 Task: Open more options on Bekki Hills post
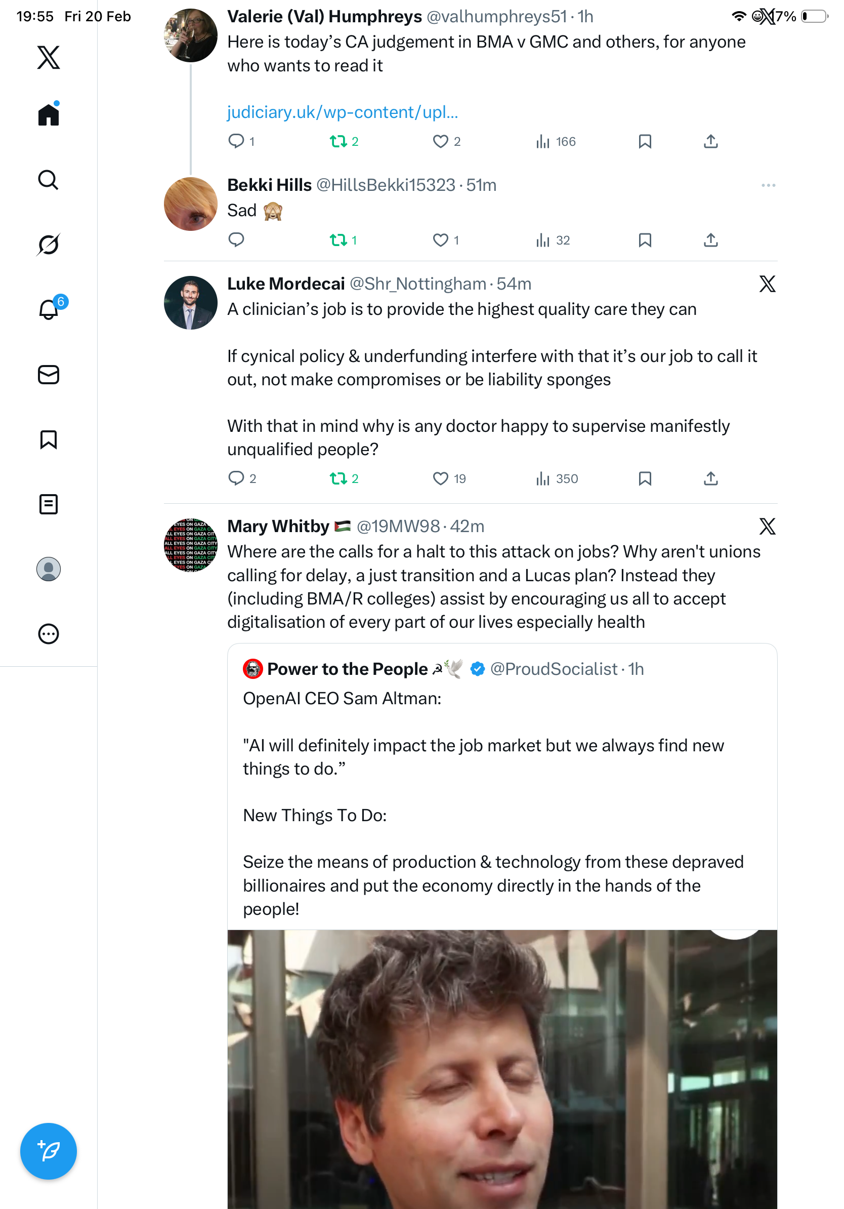click(768, 185)
